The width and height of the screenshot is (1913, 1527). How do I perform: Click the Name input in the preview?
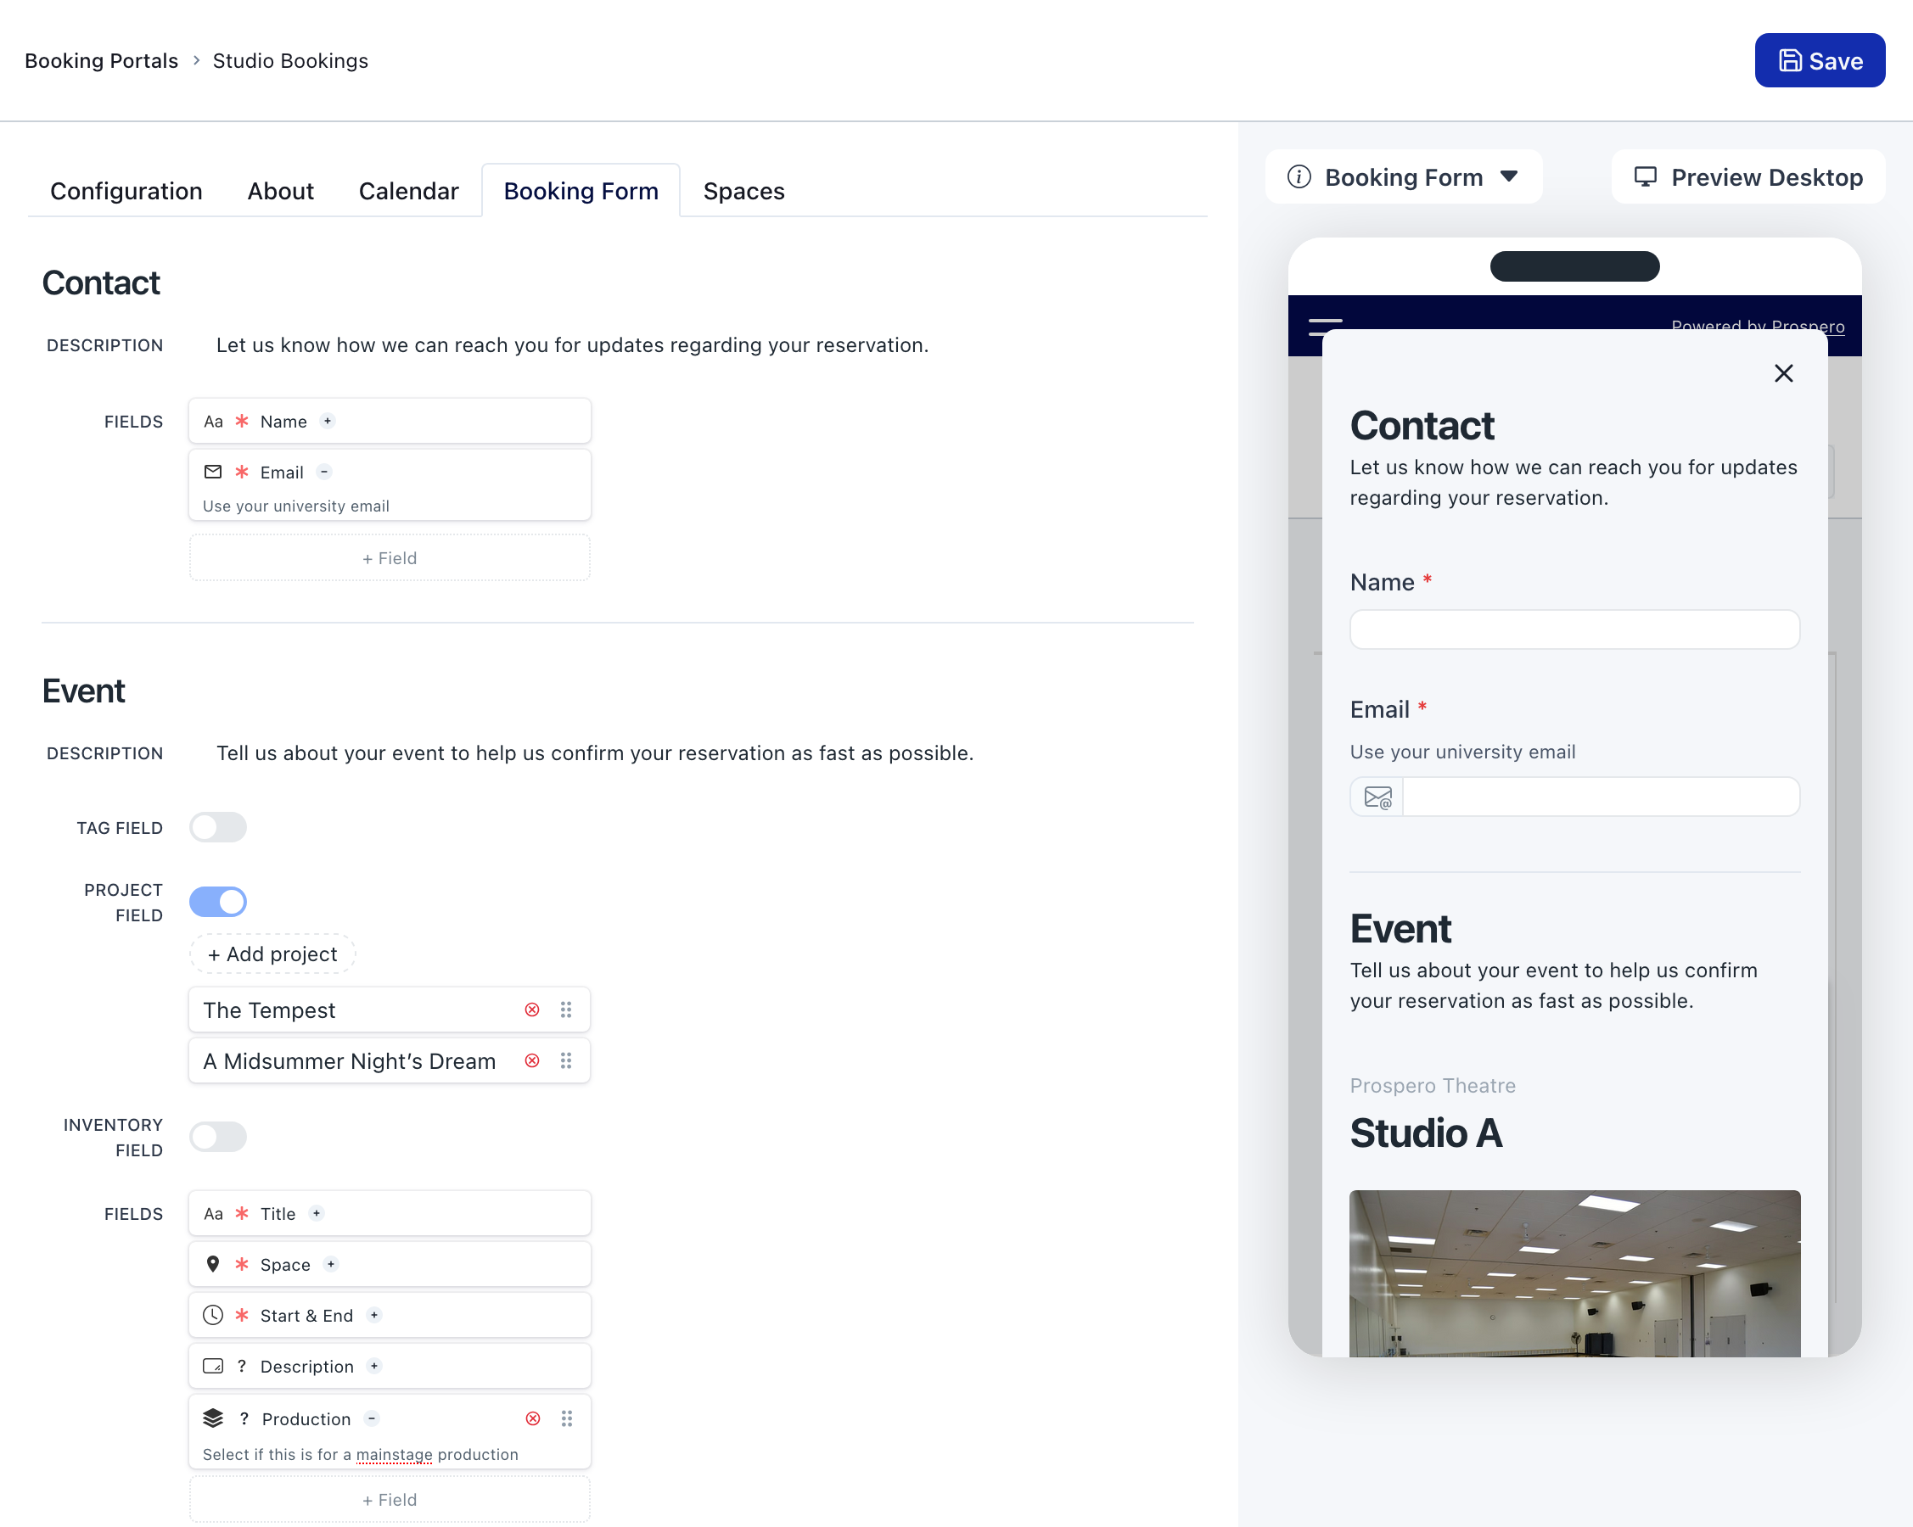pyautogui.click(x=1574, y=629)
